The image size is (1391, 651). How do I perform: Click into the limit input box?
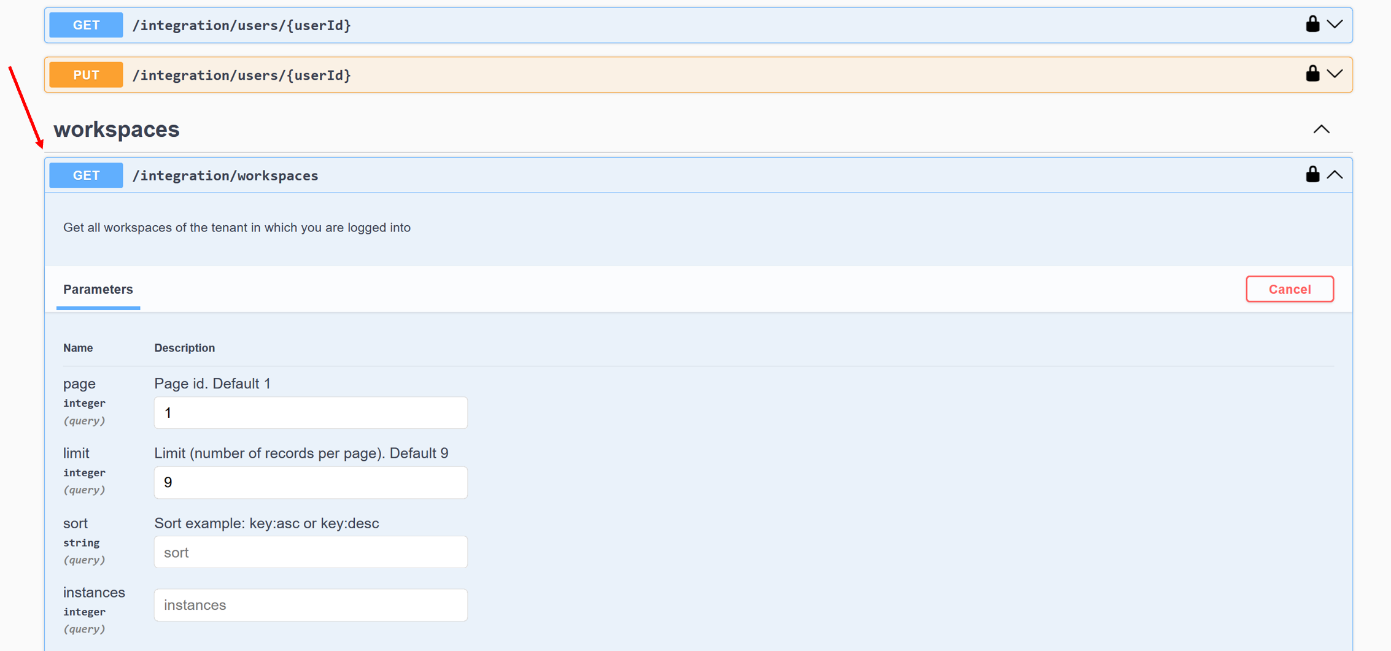(311, 483)
